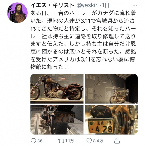Click the 36 replies count
This screenshot has height=146, width=145.
40,141
